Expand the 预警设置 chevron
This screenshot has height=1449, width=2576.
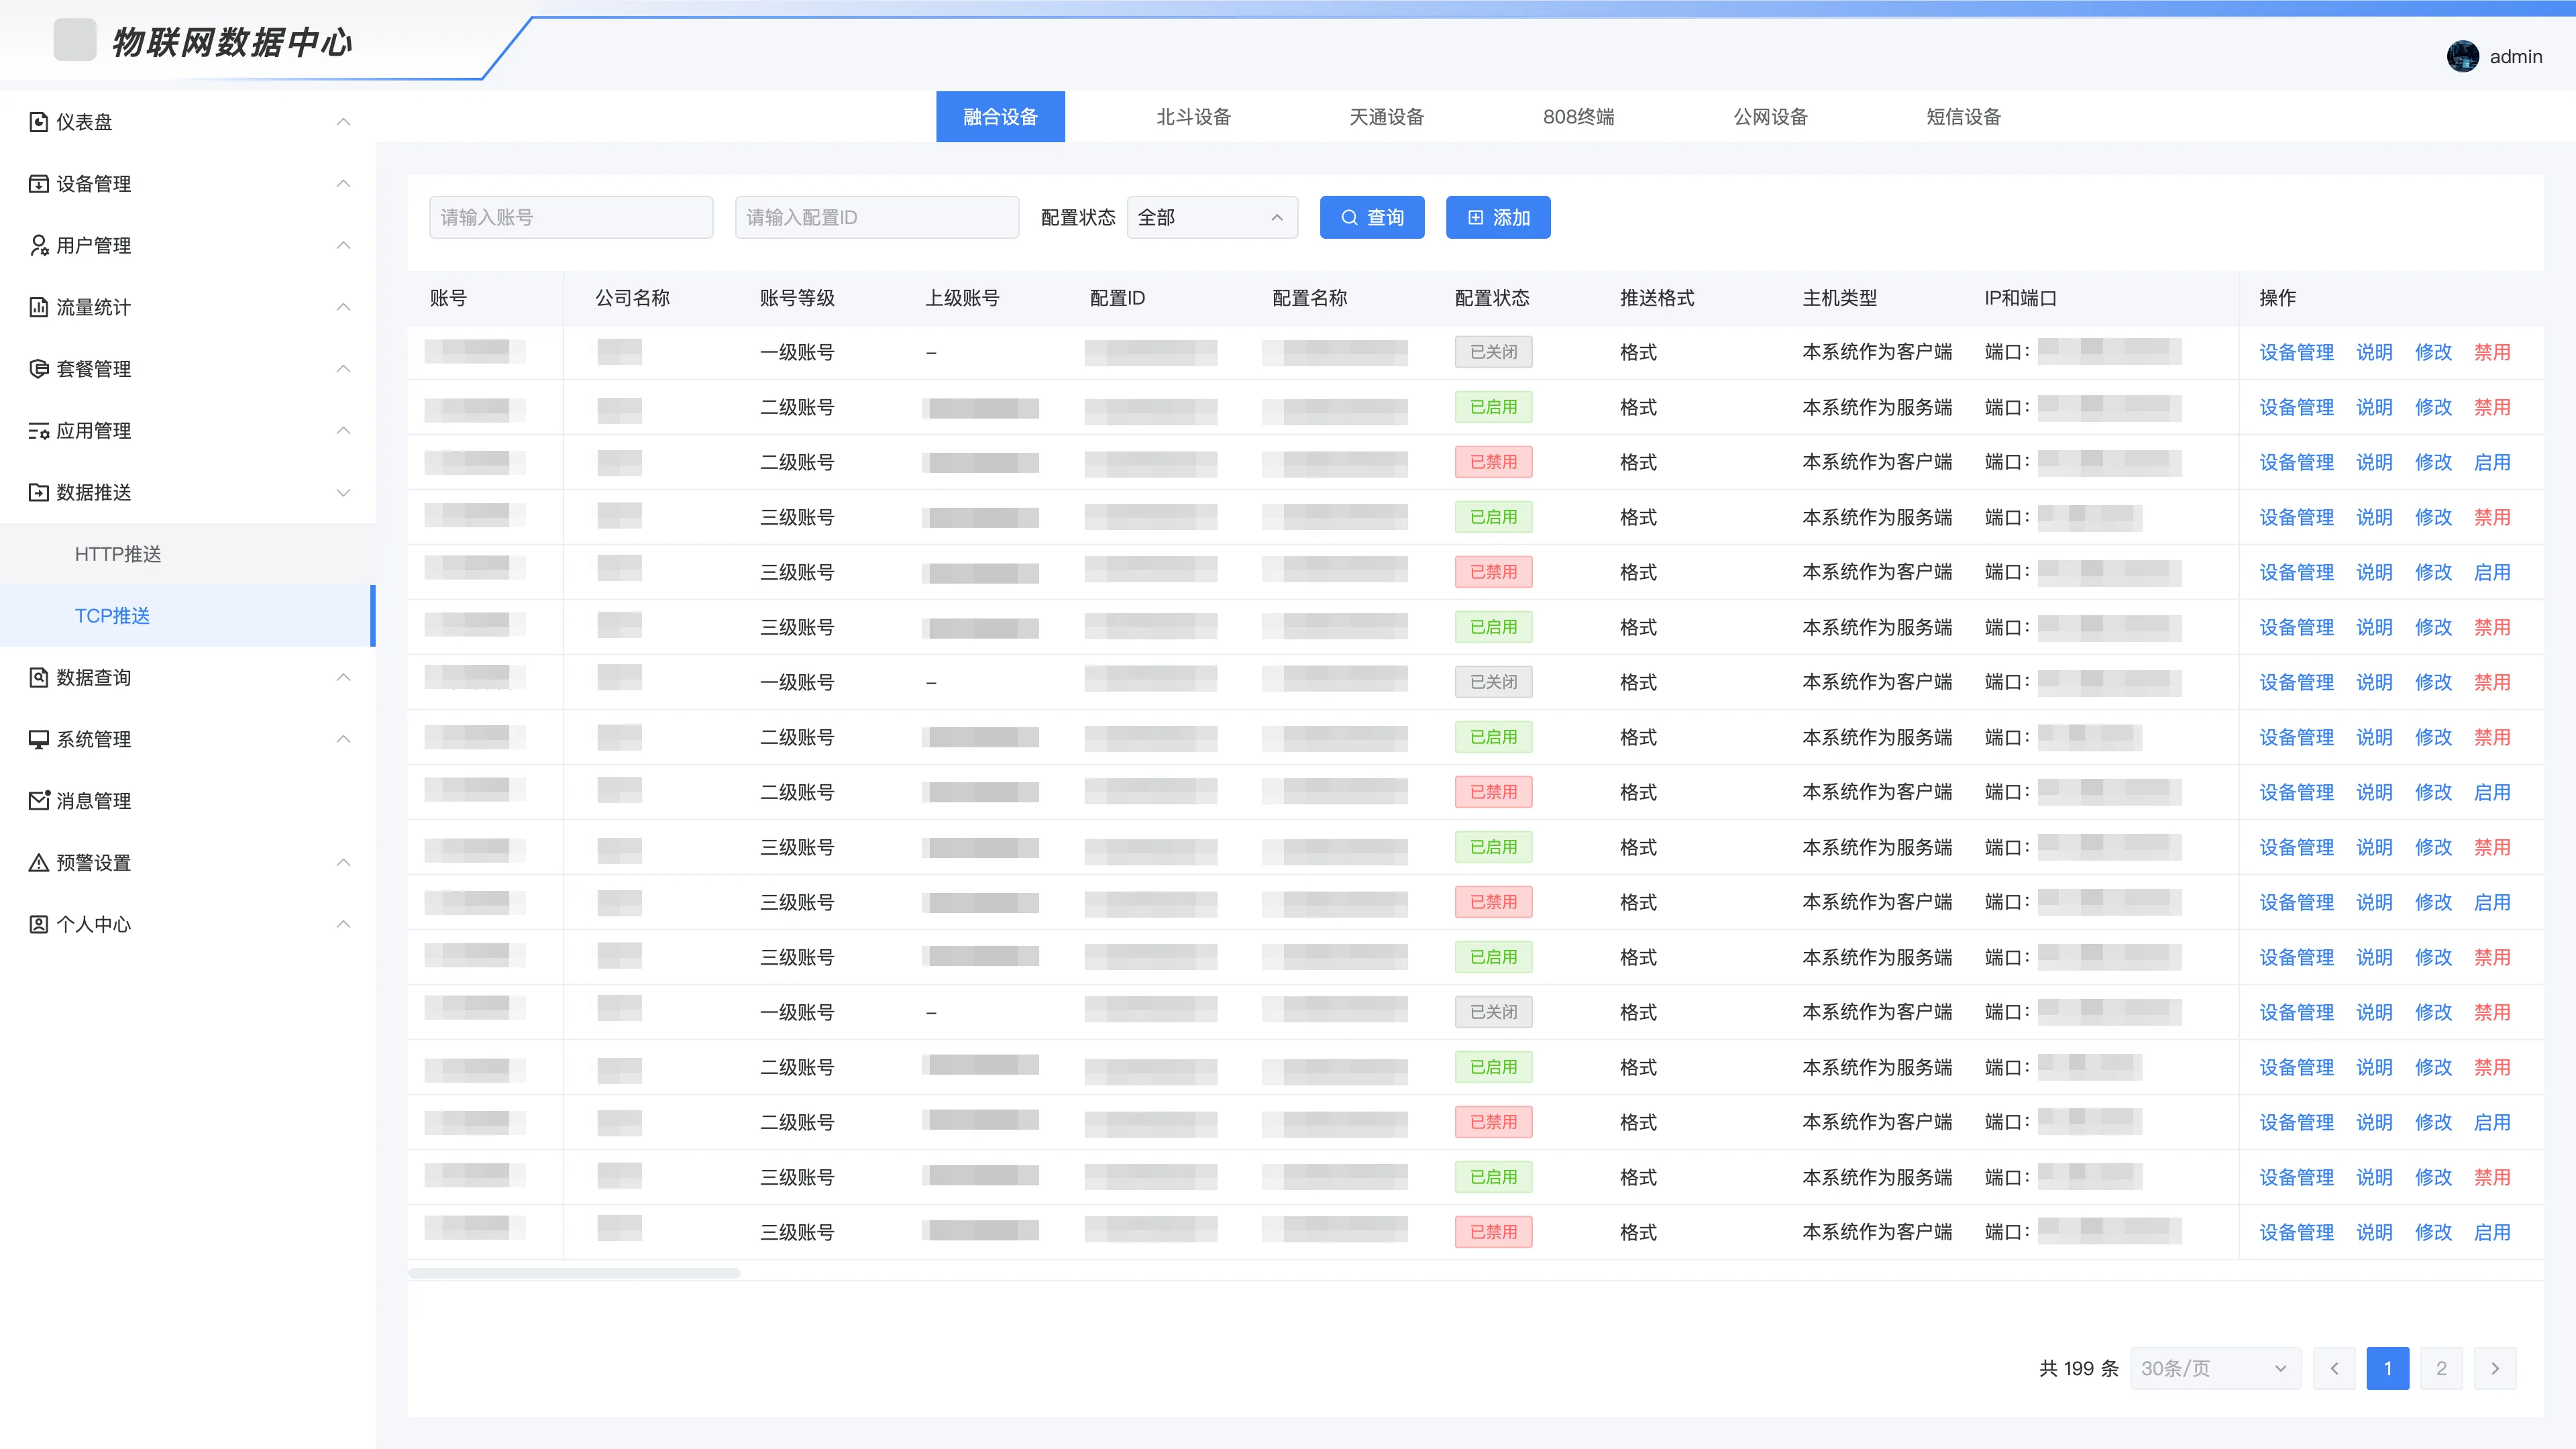pos(343,863)
